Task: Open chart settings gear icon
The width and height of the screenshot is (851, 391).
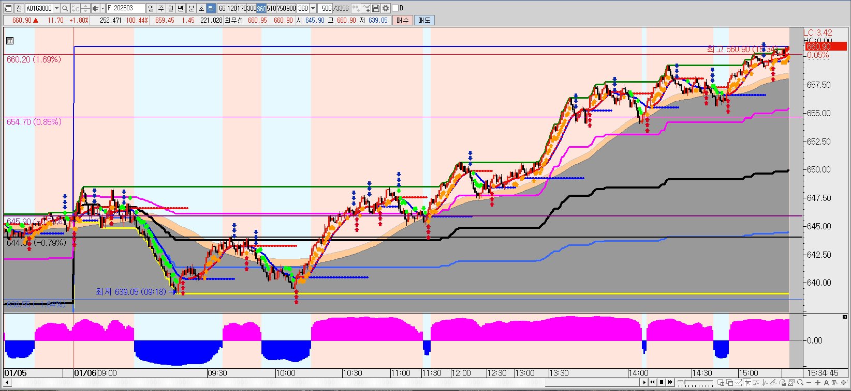Action: click(386, 8)
